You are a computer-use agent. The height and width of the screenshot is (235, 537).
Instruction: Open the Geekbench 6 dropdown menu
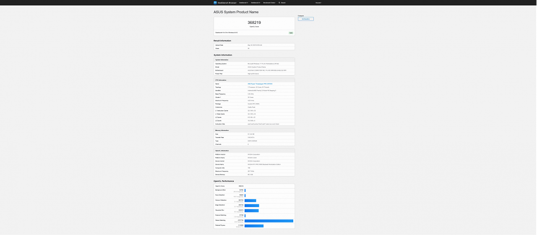pos(244,3)
